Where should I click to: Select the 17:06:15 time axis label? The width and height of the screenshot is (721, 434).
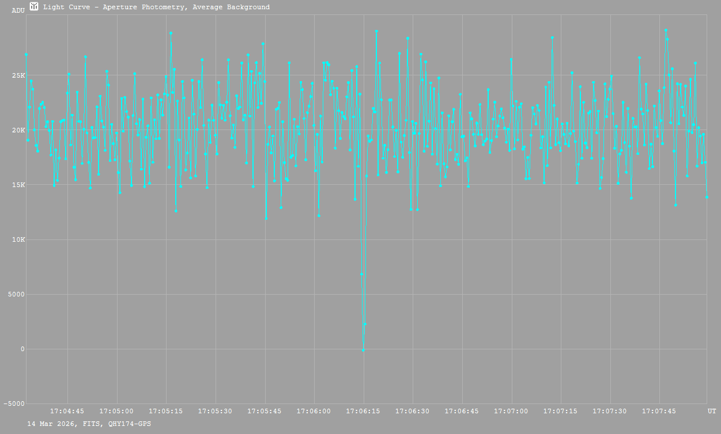click(363, 412)
